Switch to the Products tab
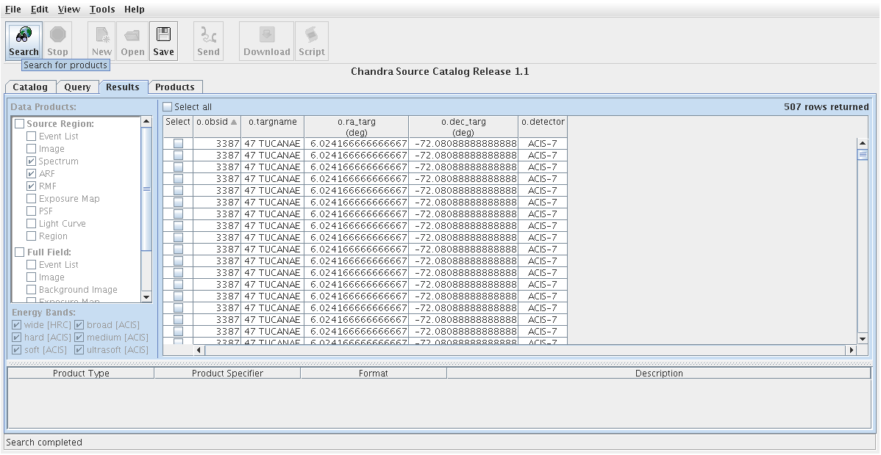 174,87
